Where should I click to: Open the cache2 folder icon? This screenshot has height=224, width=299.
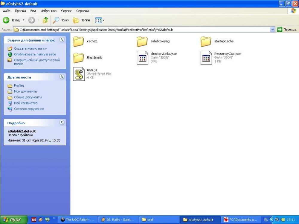(79, 42)
